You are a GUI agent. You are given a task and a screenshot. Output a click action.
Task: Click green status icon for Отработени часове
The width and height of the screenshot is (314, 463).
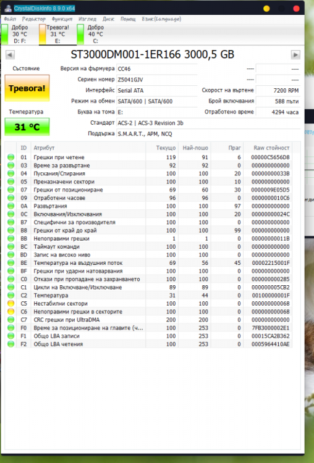pyautogui.click(x=11, y=198)
